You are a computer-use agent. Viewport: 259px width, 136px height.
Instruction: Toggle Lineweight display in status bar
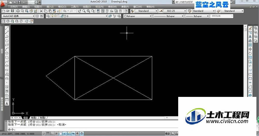tap(77, 133)
